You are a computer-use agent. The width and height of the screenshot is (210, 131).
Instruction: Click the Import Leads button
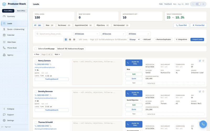[x=197, y=40]
